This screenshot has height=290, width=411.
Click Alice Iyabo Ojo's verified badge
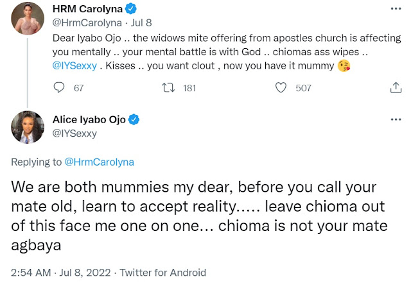[x=136, y=119]
